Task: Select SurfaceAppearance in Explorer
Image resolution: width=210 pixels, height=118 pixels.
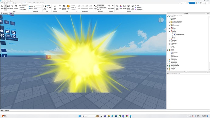Action: [x=180, y=34]
